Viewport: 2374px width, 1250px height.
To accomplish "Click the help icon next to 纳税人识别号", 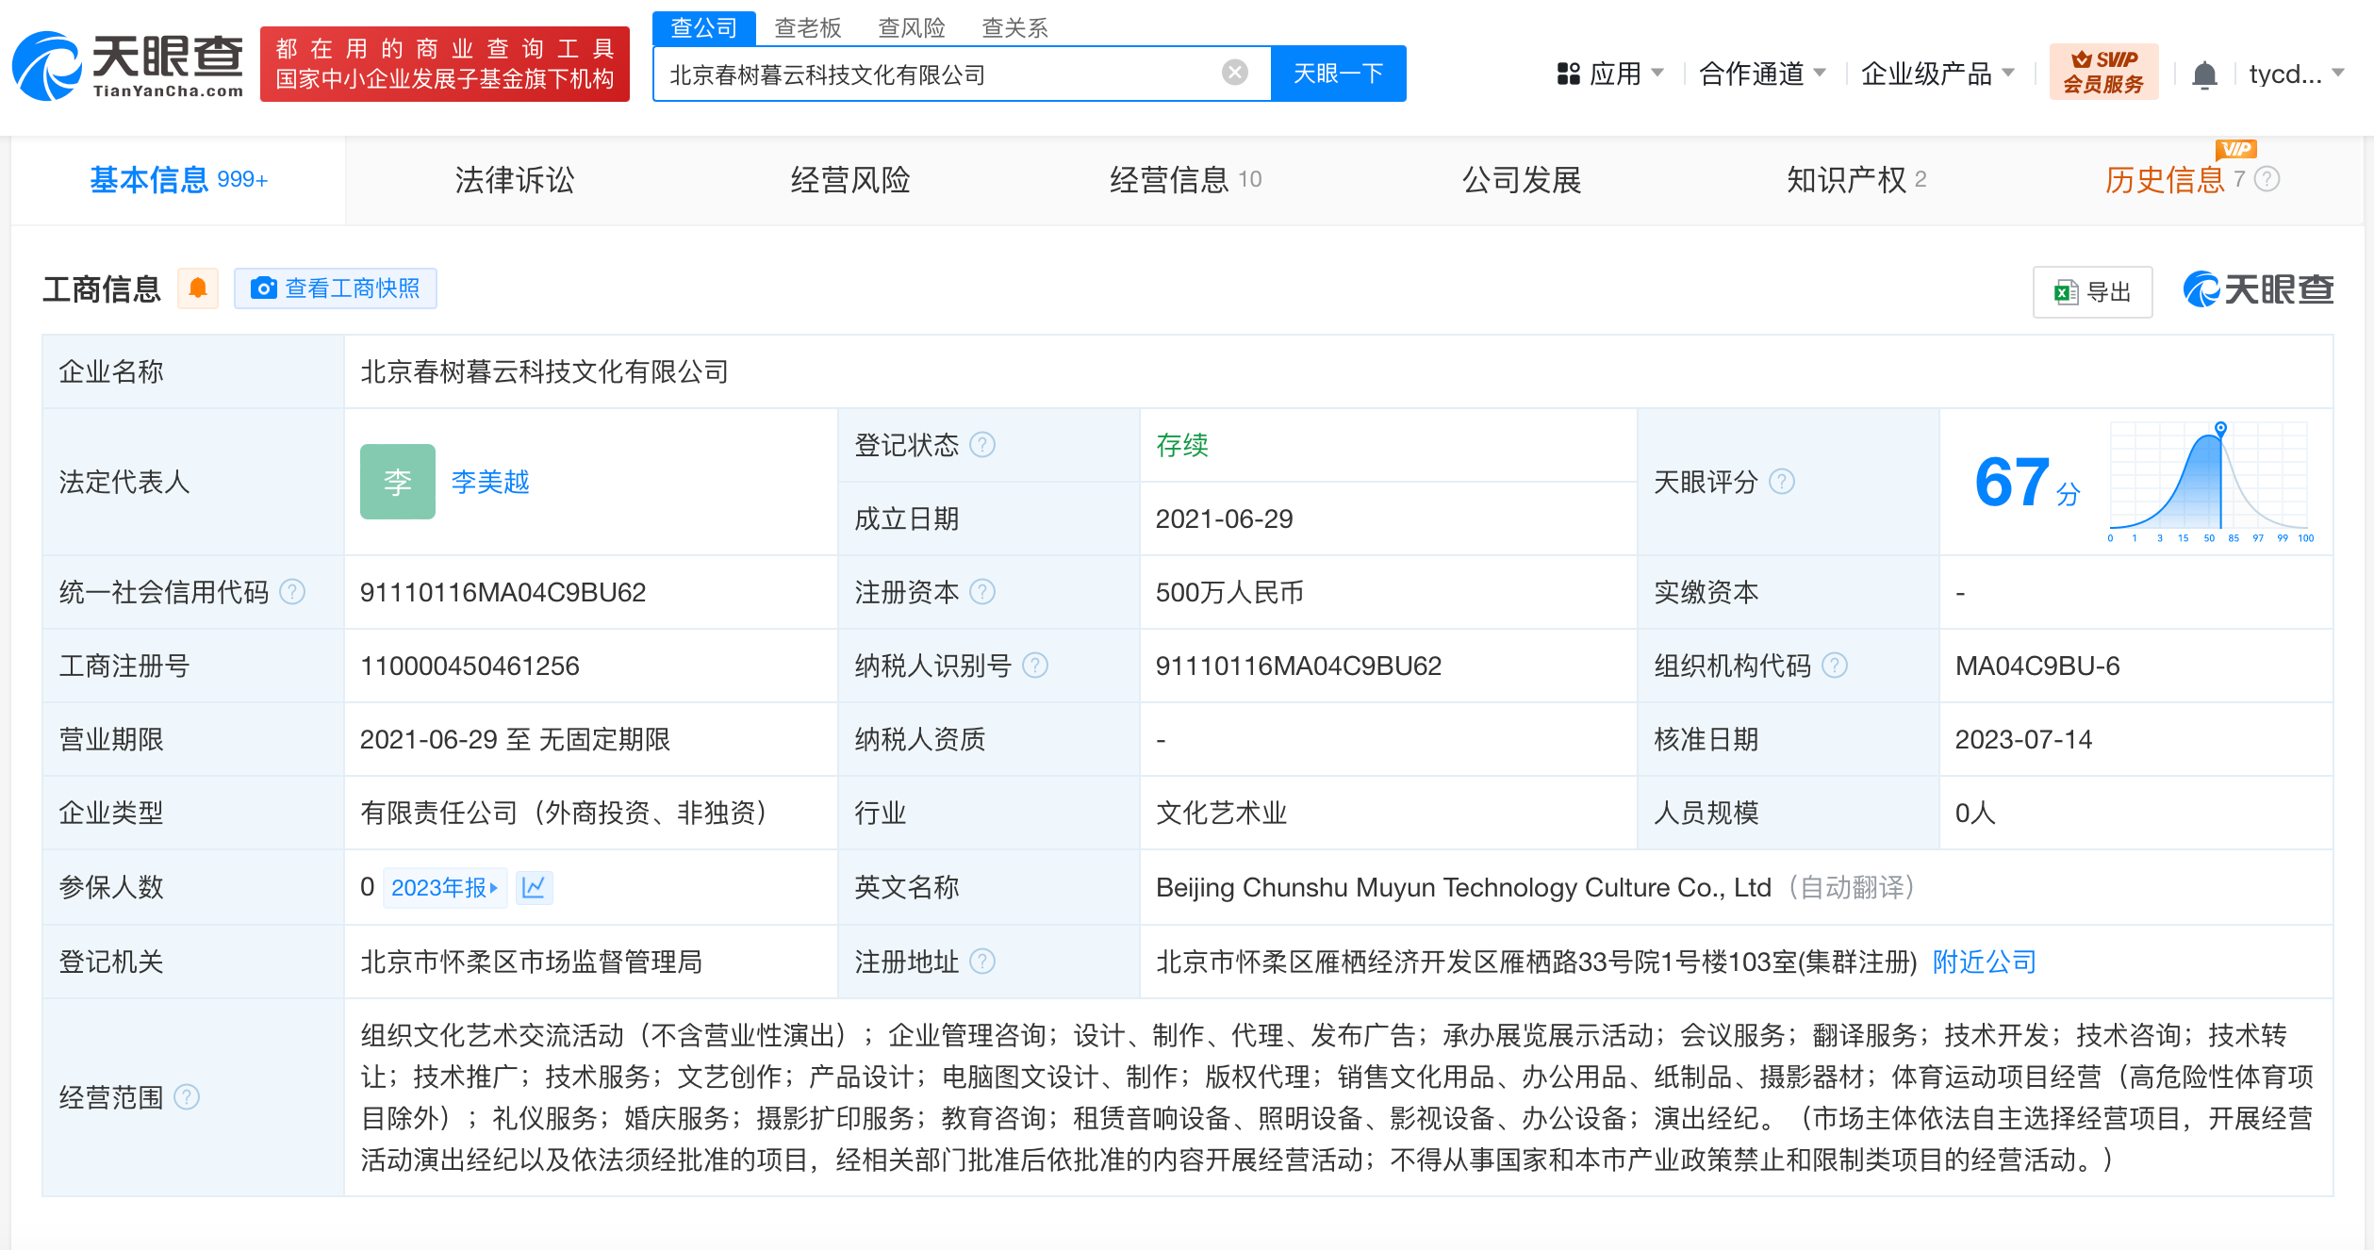I will click(1035, 666).
